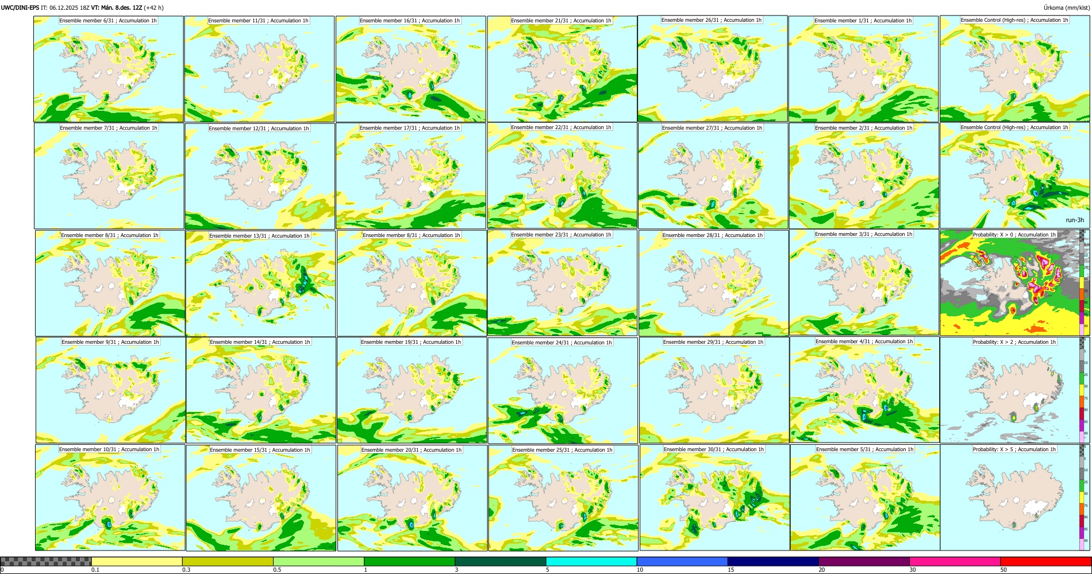Open the Ensemble member 24/31 panel
This screenshot has width=1092, height=574.
563,390
